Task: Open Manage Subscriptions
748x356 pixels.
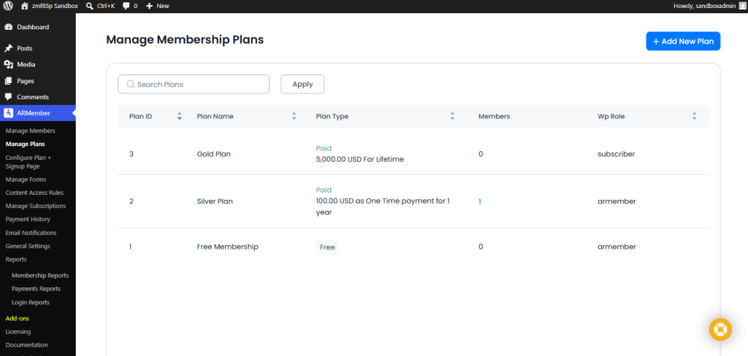Action: pos(36,206)
